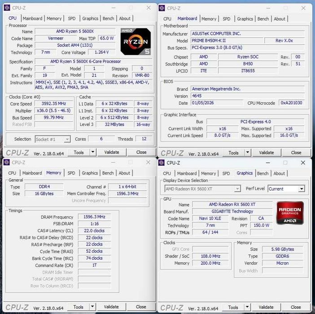Click the GPU Code Name value Navi 10 XLE
Viewport: 315px width, 314px height.
point(210,218)
